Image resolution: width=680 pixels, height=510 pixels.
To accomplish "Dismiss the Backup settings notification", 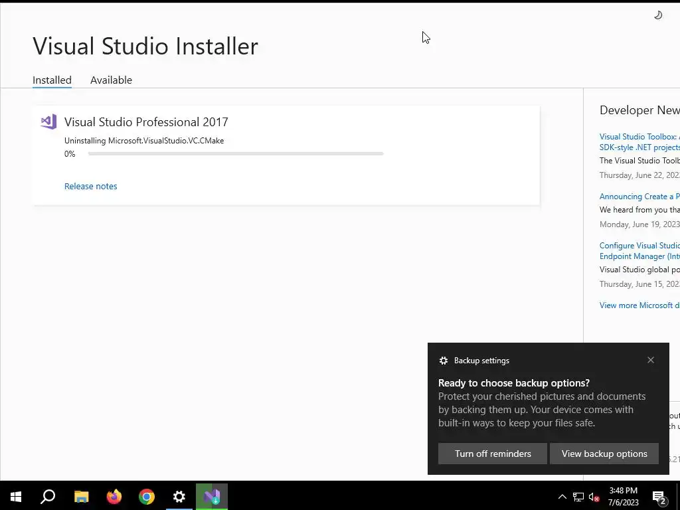I will [x=651, y=360].
